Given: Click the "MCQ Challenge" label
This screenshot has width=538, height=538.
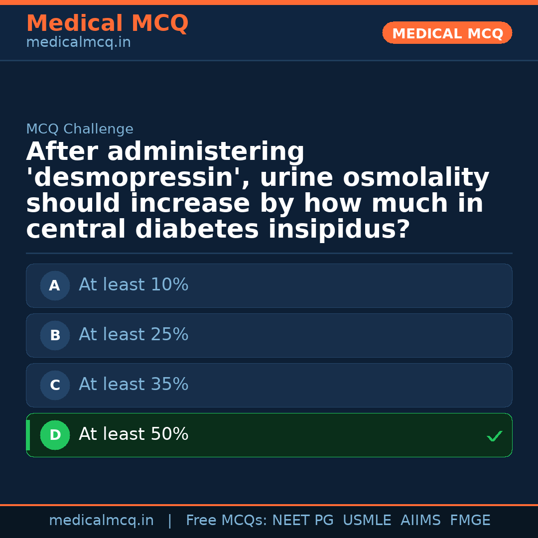Looking at the screenshot, I should (x=80, y=130).
